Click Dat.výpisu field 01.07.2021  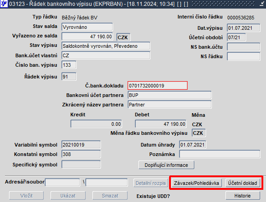click(x=243, y=28)
